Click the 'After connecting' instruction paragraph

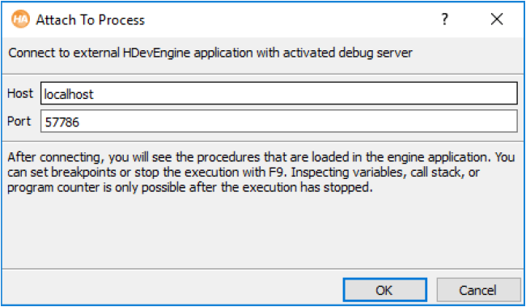point(261,172)
